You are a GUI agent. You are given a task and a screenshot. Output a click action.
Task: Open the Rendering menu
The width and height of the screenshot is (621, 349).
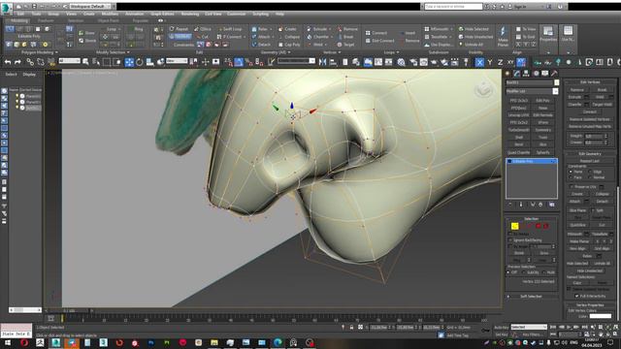click(x=190, y=14)
